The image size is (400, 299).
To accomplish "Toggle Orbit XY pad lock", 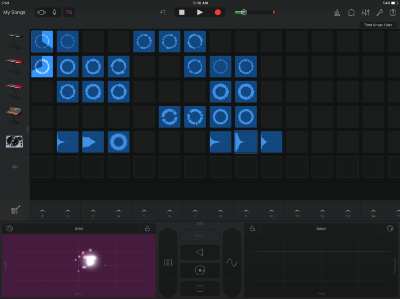I will tap(147, 228).
